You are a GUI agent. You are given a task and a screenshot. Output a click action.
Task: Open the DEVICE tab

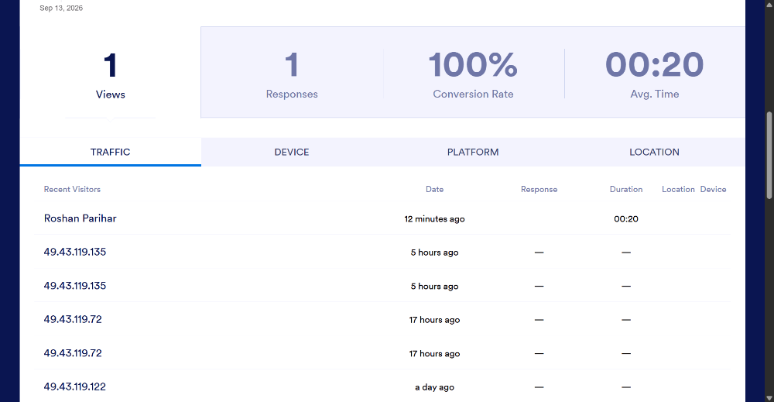292,152
